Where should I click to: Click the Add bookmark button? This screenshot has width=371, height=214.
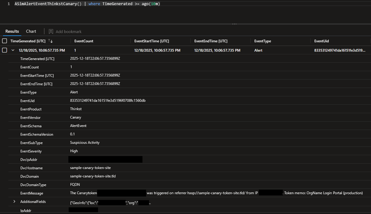(65, 32)
